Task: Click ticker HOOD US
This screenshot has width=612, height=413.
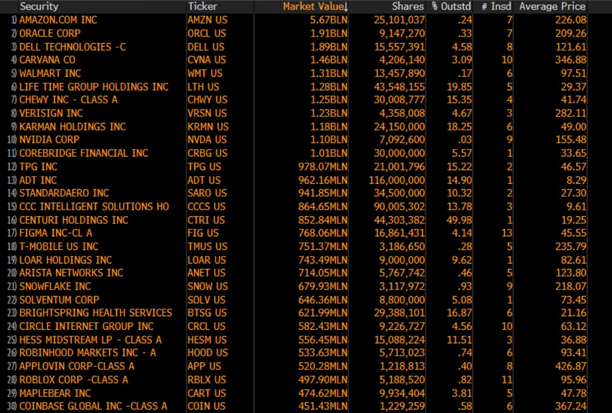Action: pos(208,353)
